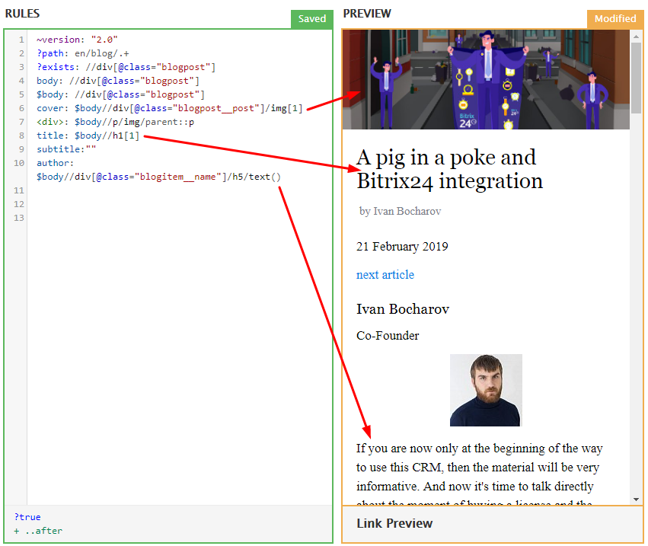Click Ivan Bocharov's portrait photo
648x546 pixels.
486,390
